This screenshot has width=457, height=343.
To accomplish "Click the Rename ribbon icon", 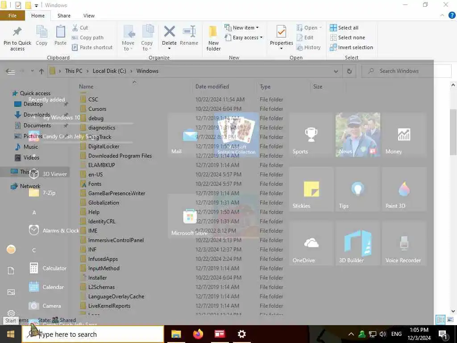I will coord(189,35).
